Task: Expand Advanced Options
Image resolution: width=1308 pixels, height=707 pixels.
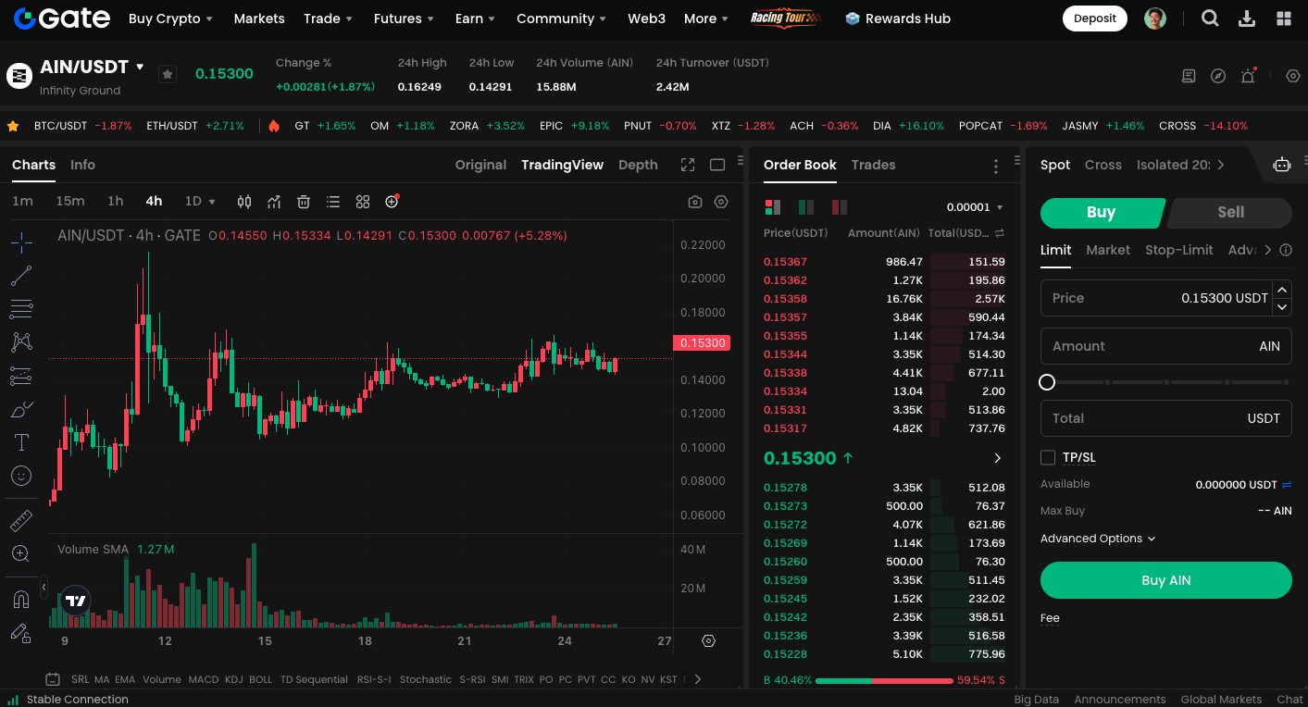Action: (x=1098, y=539)
